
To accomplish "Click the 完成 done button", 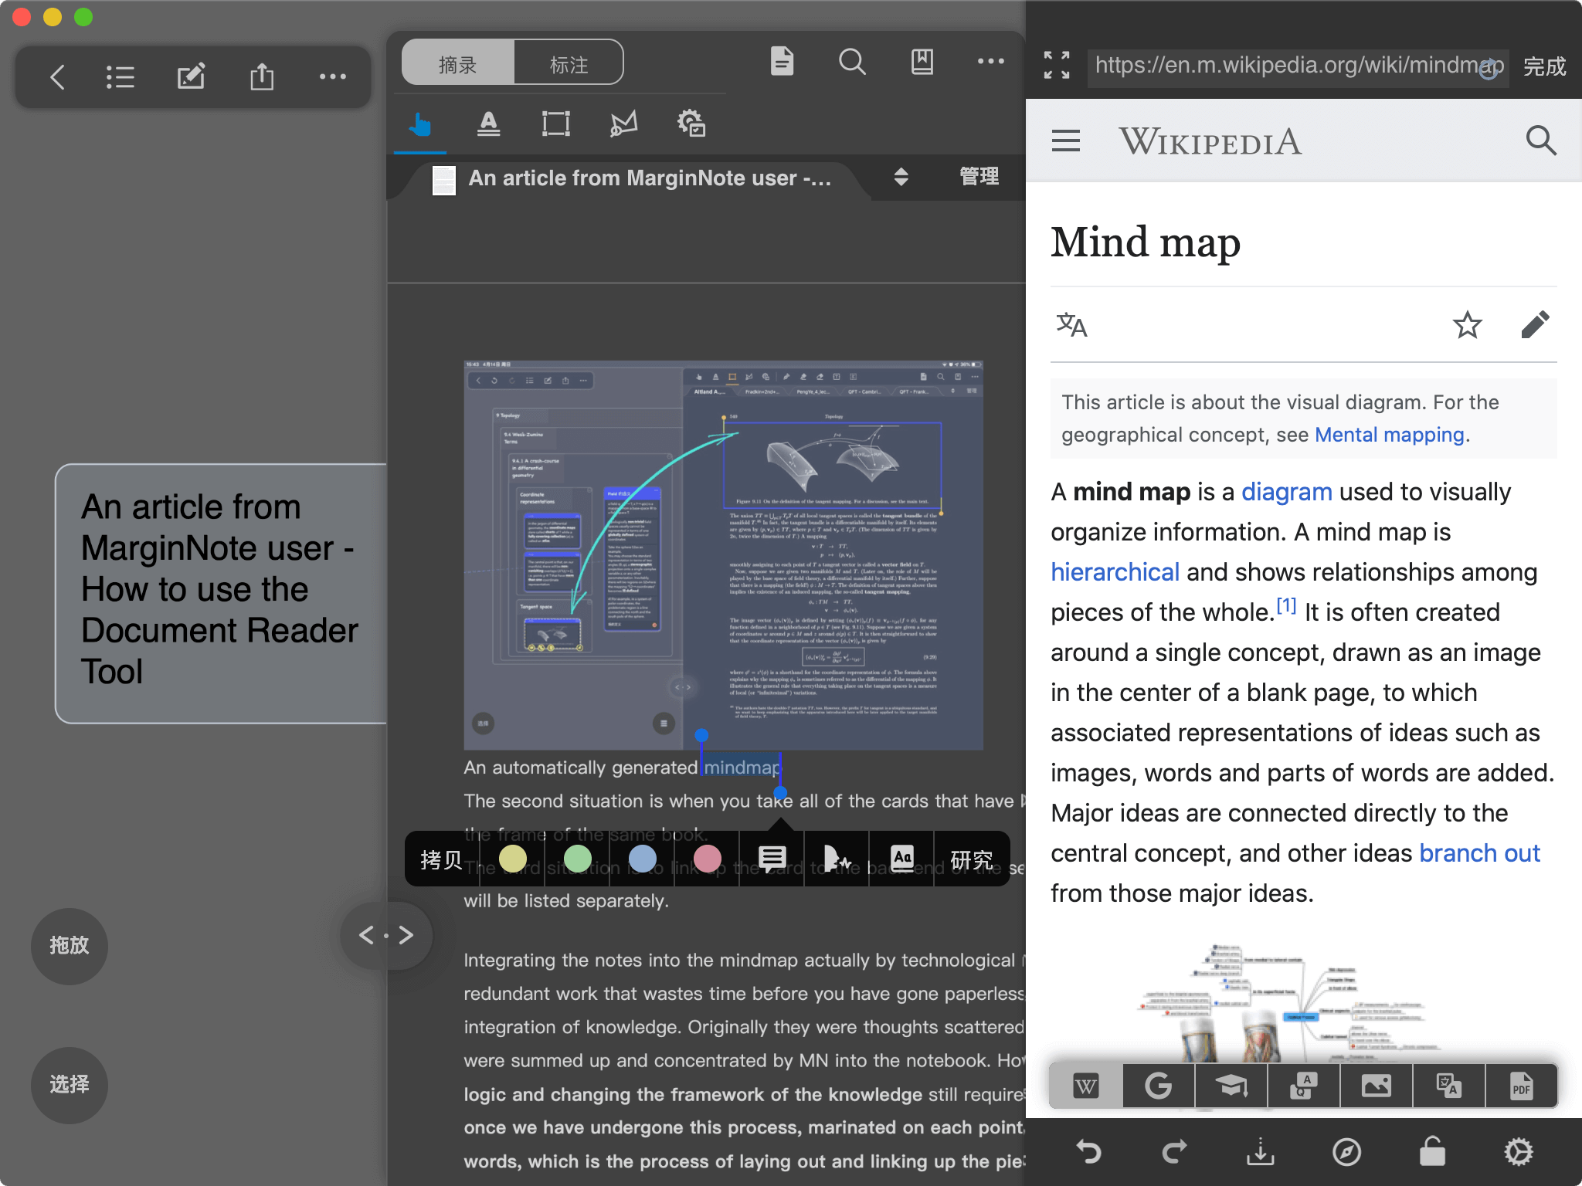I will point(1544,66).
